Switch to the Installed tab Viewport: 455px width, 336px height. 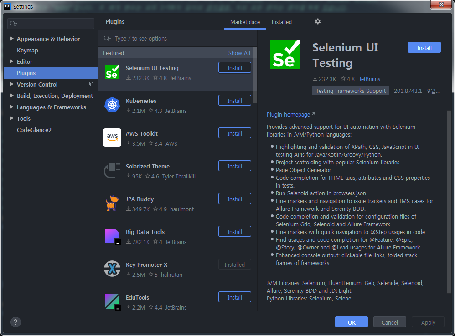(x=281, y=22)
